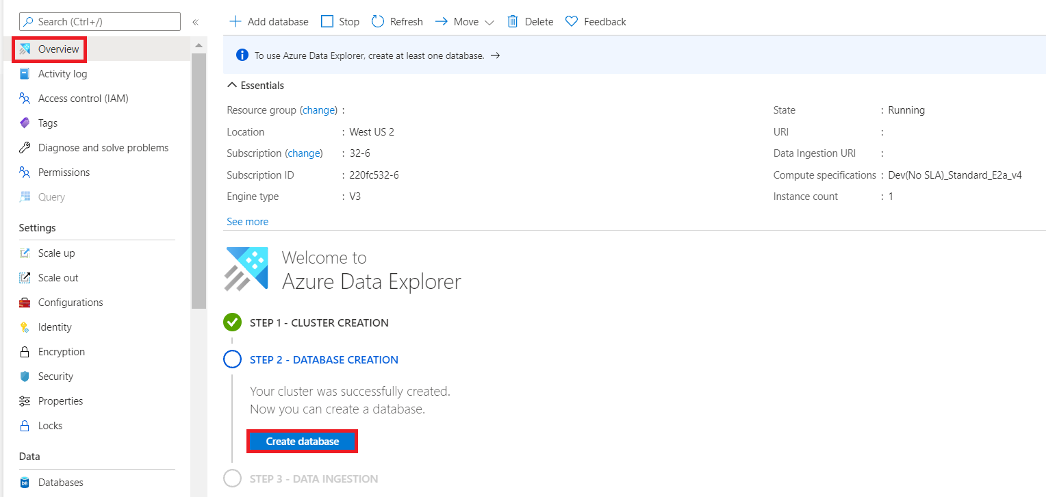
Task: Open Access control (IAM) icon
Action: click(x=25, y=99)
